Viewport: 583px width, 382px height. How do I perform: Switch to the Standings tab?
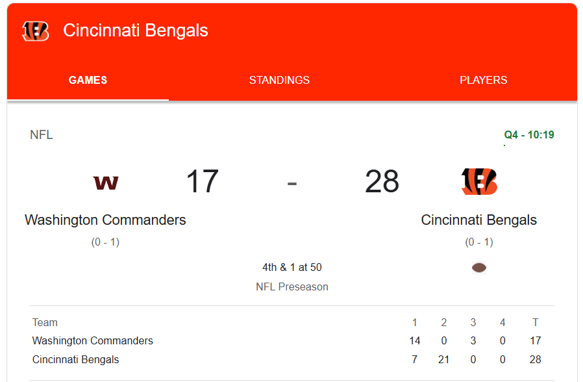tap(279, 80)
